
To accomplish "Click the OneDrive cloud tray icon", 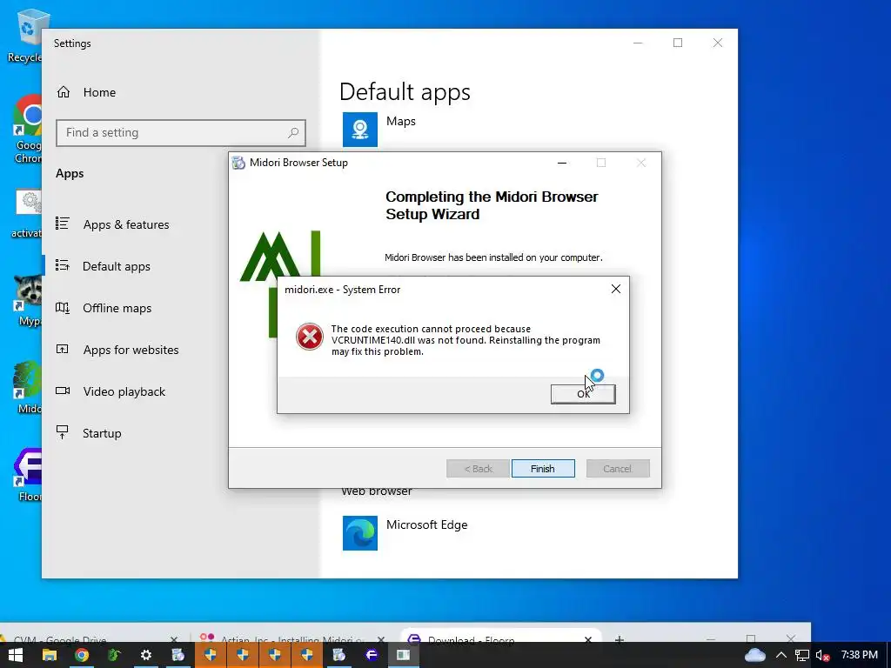I will (x=754, y=655).
